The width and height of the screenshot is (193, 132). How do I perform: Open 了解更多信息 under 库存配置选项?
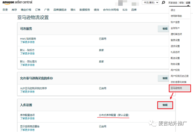27,119
